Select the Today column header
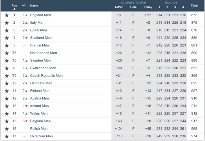This screenshot has width=205, height=141. point(148,7)
